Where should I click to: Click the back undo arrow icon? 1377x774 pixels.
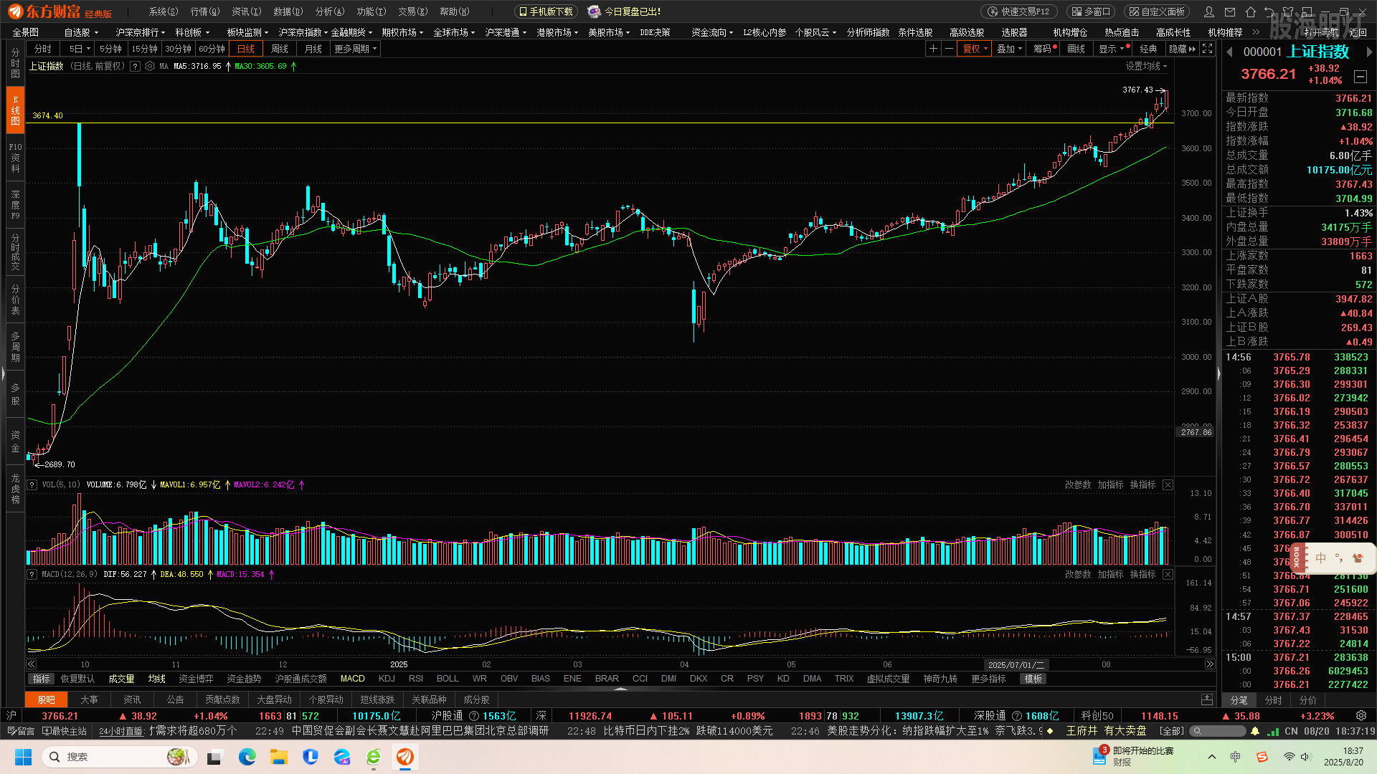coord(1269,11)
